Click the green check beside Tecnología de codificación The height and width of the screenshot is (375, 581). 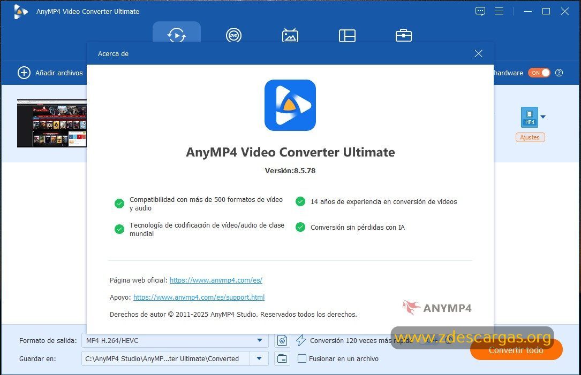(119, 229)
